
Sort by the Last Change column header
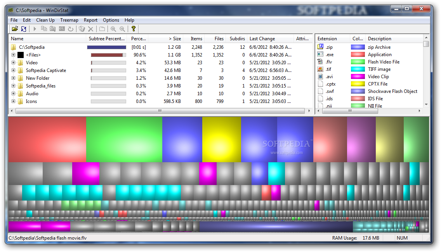click(x=269, y=39)
